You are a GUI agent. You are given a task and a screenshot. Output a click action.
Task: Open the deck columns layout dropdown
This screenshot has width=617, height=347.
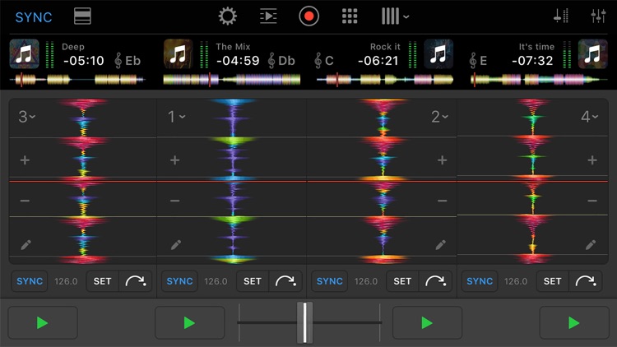[395, 16]
